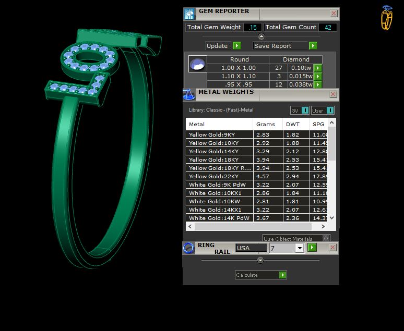The width and height of the screenshot is (404, 331).
Task: Click the Total Gem Weight value .15
Action: click(253, 27)
